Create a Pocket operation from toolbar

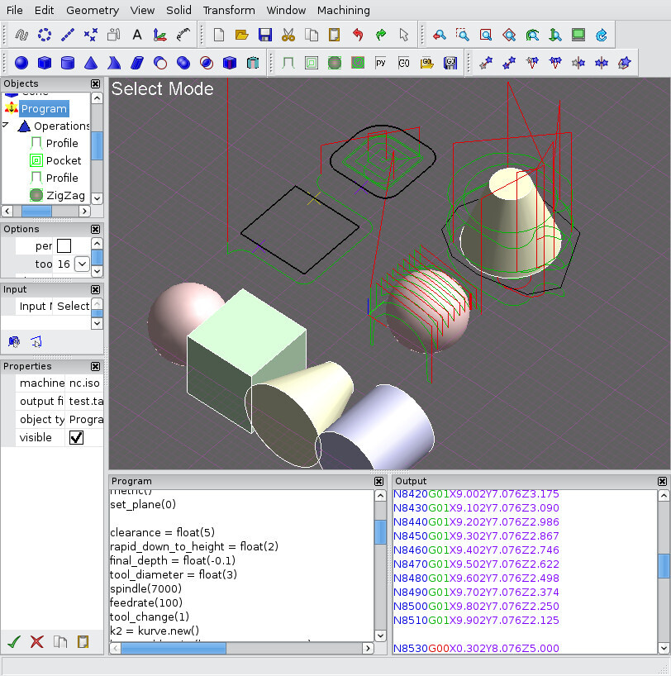click(312, 63)
